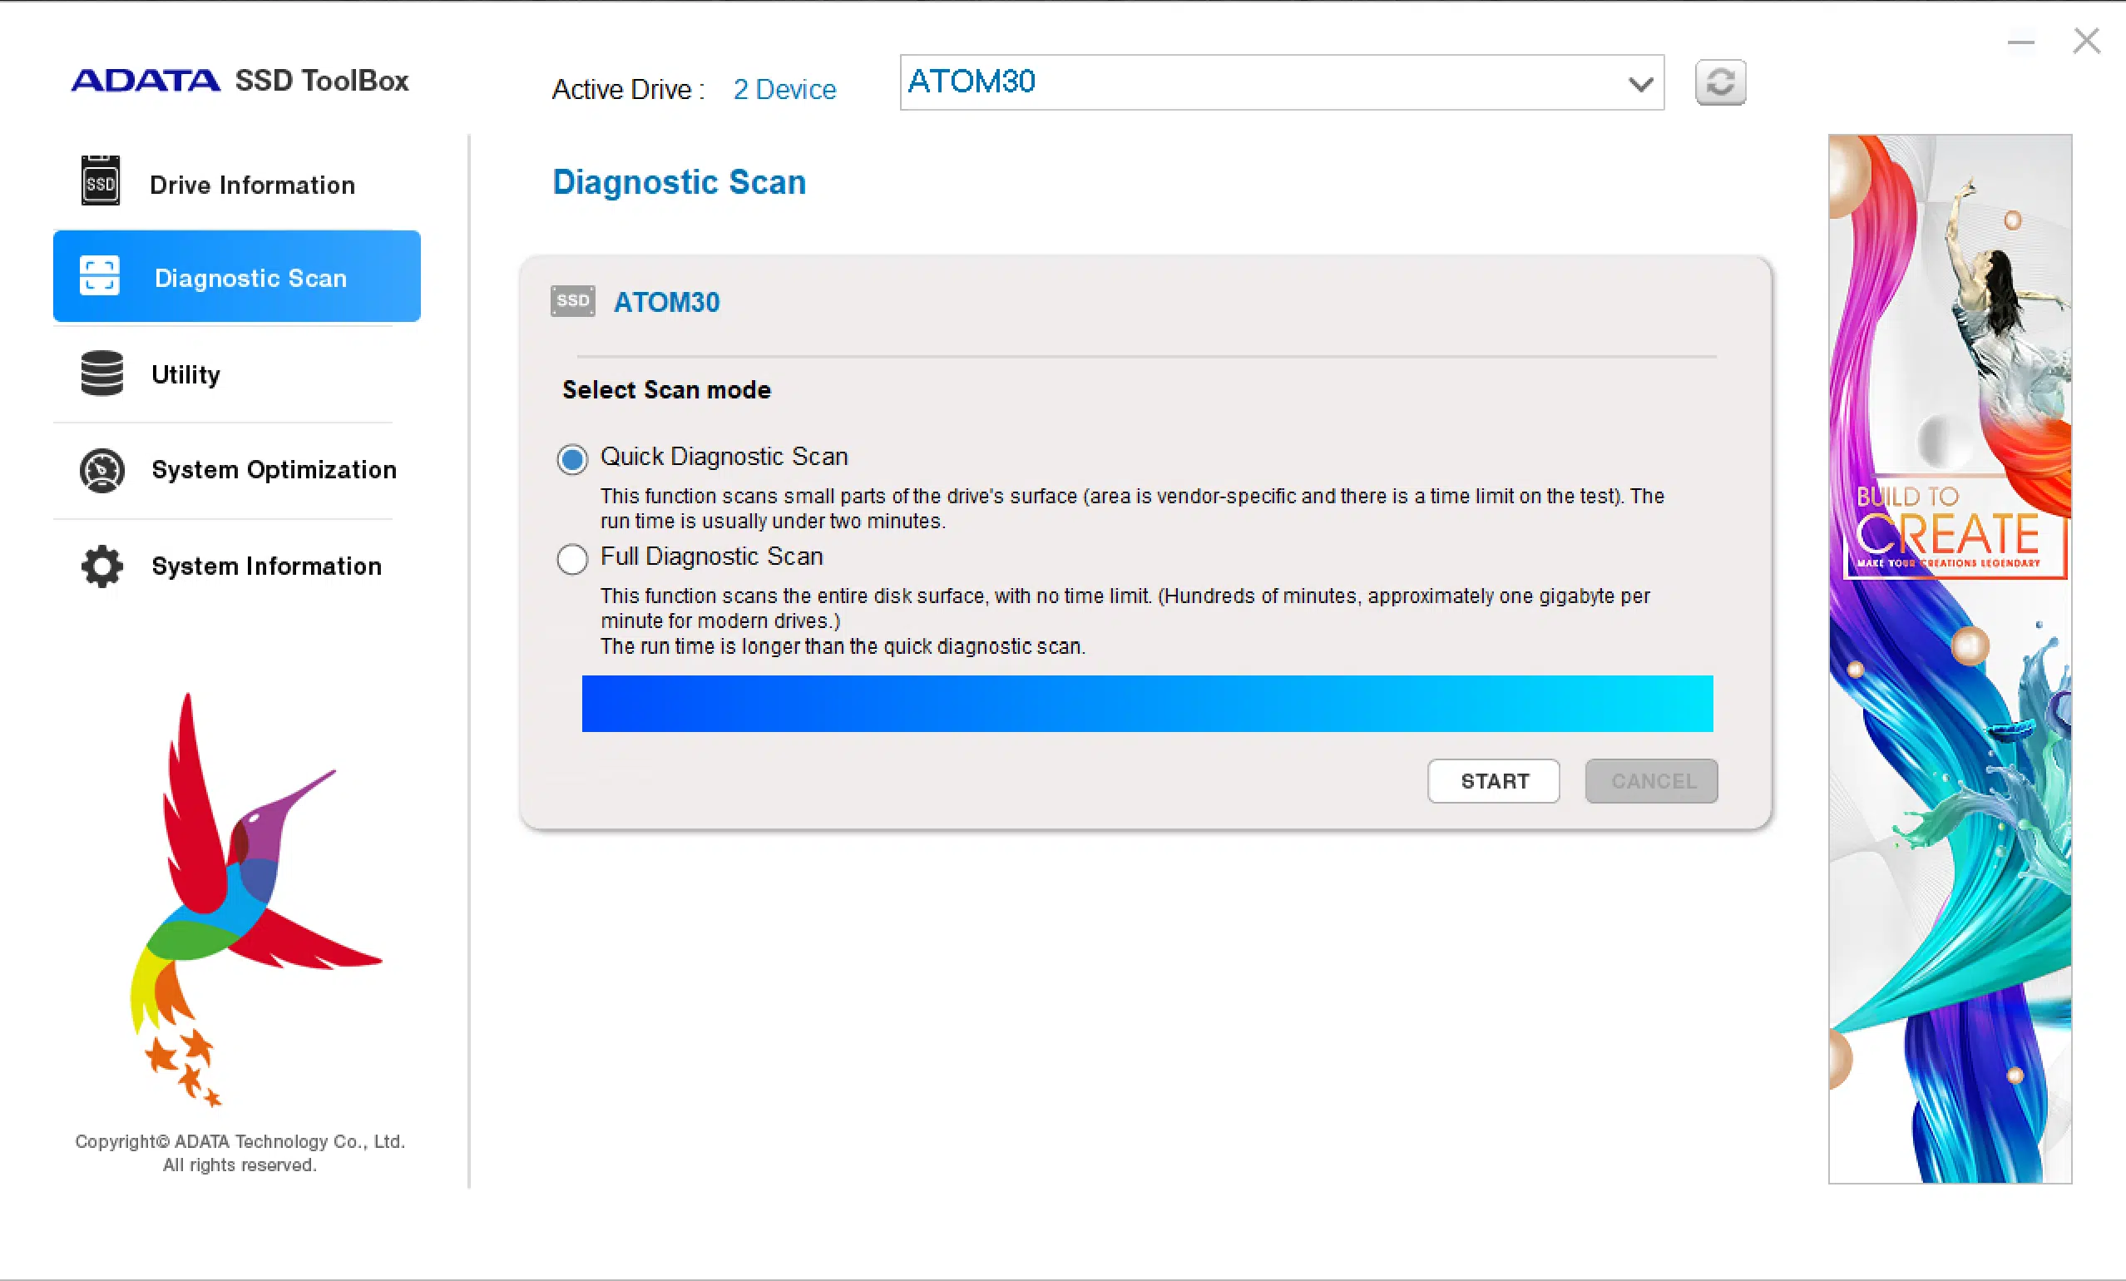Click the 2 Device link text

[x=784, y=89]
